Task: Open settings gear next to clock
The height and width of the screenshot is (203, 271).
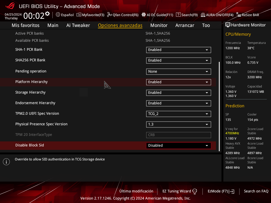Action: (47, 14)
